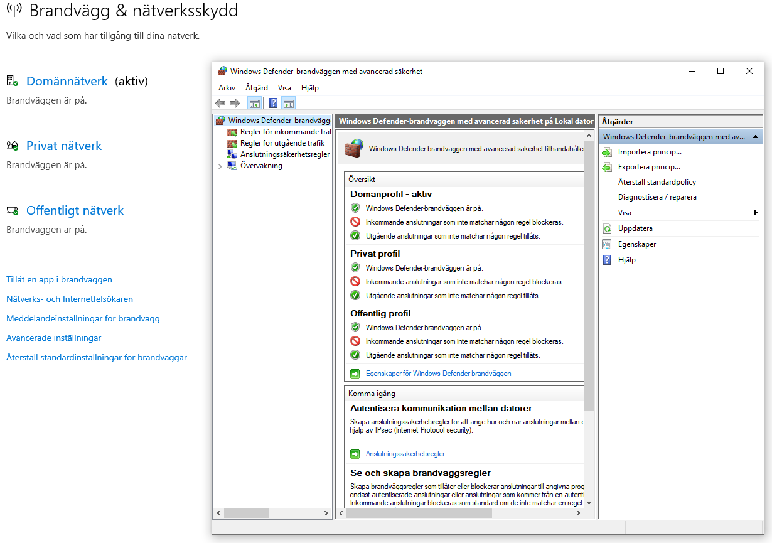This screenshot has height=543, width=772.
Task: Open the Åtgärd menu
Action: coord(257,88)
